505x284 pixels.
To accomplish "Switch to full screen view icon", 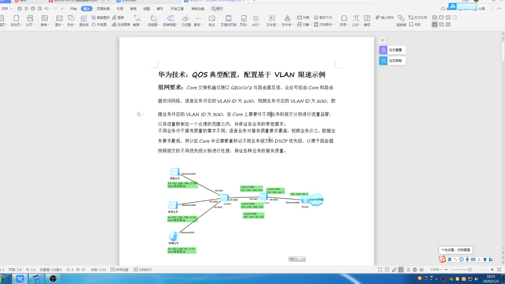I will [380, 270].
